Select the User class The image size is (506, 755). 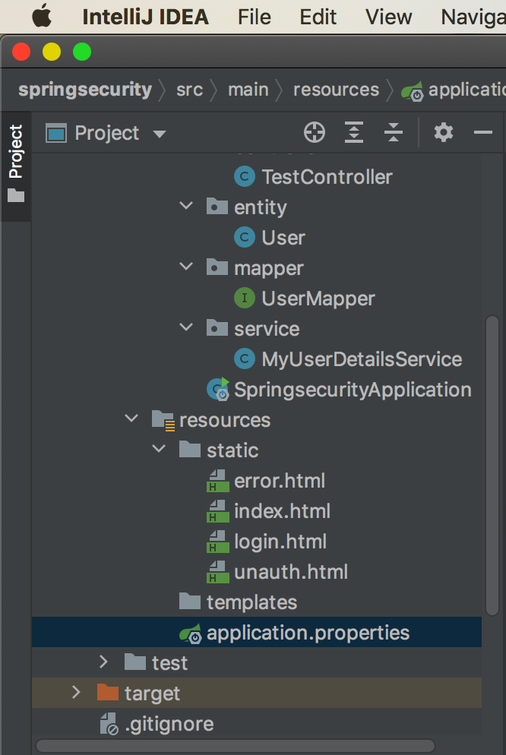coord(283,238)
